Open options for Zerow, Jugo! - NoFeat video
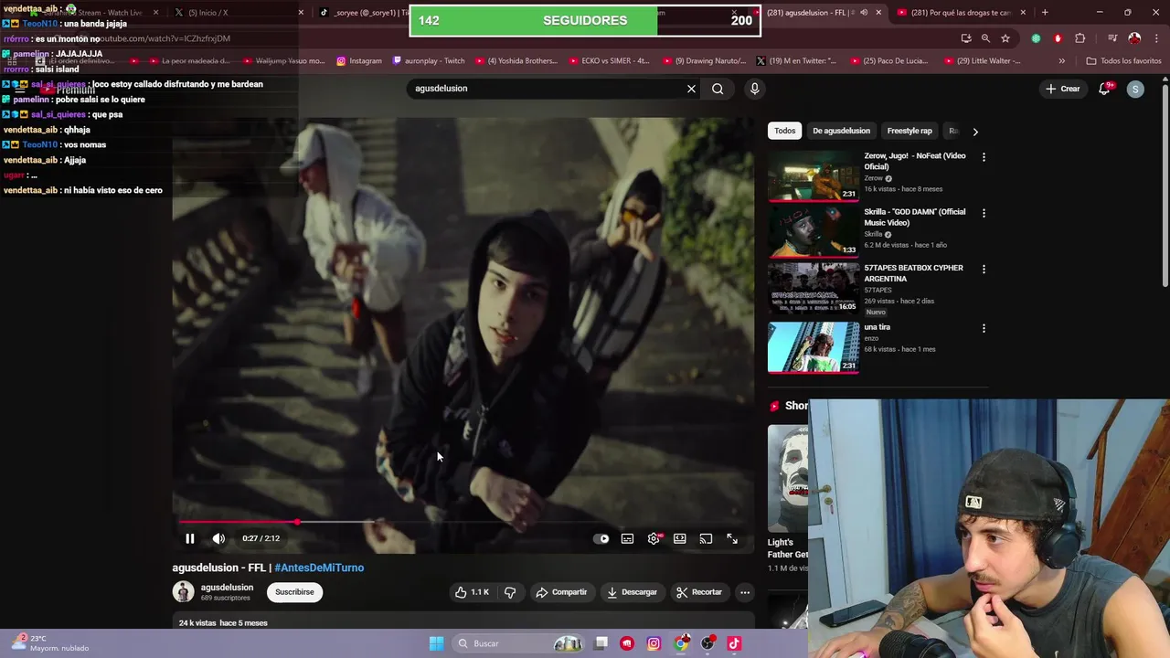This screenshot has width=1170, height=658. (984, 157)
